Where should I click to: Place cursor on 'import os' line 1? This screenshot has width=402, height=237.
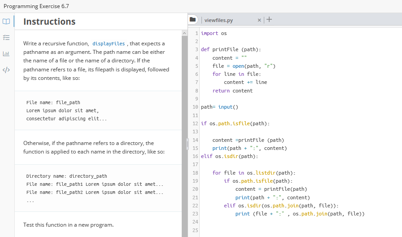click(x=214, y=33)
